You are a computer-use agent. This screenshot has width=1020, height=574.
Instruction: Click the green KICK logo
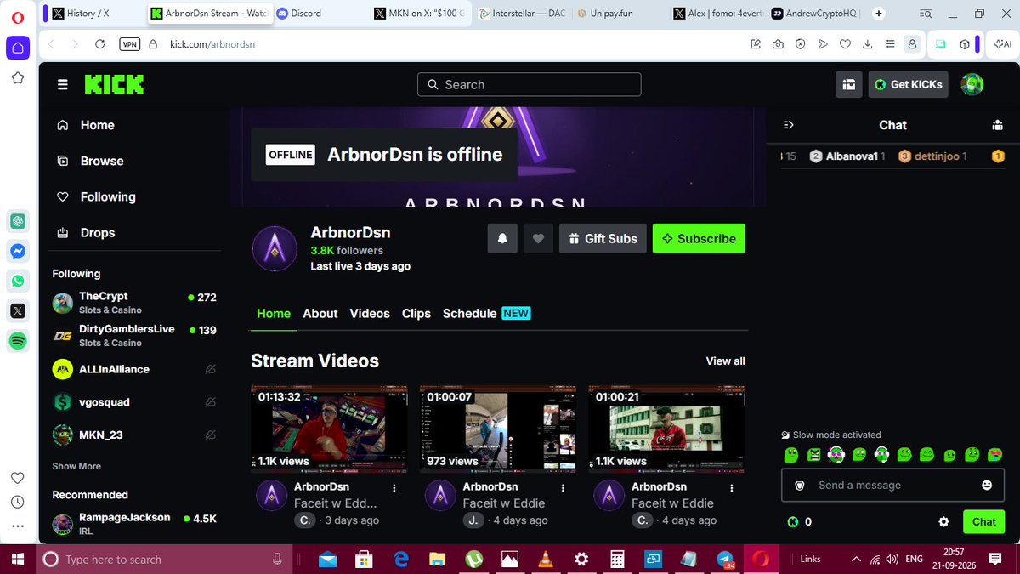(x=114, y=84)
